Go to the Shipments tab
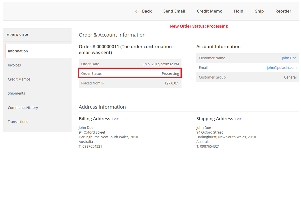This screenshot has height=201, width=301. (x=16, y=93)
